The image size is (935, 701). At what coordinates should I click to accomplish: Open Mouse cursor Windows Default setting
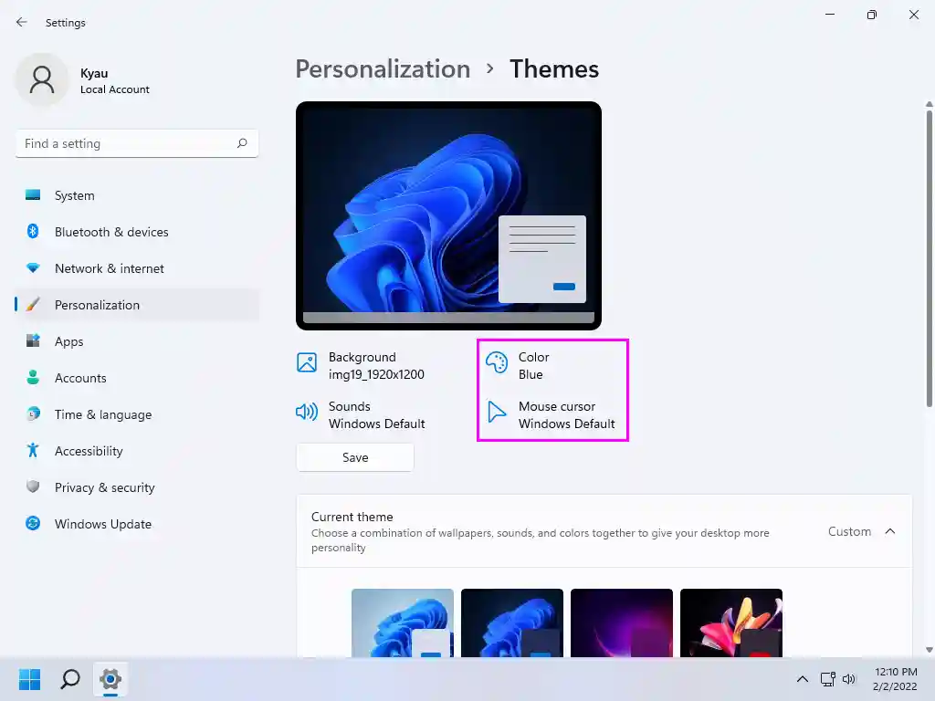[x=551, y=415]
